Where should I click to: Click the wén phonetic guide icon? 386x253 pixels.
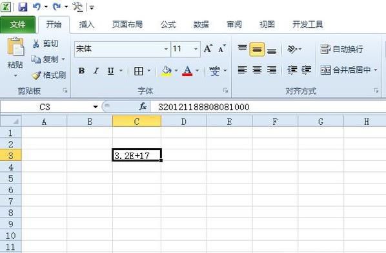click(x=215, y=71)
